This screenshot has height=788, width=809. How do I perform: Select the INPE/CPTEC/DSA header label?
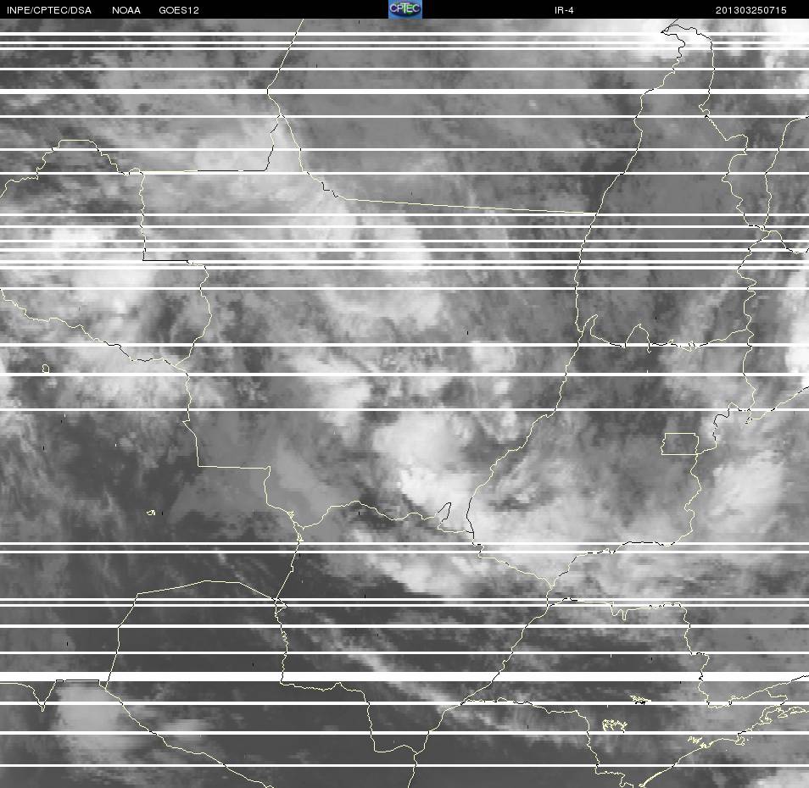[49, 10]
